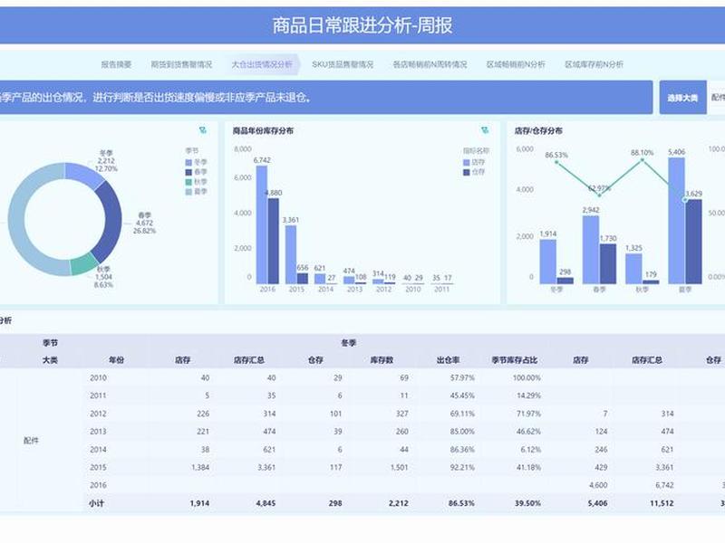725x543 pixels.
Task: Open the 区域库存前N分析 tab
Action: [x=594, y=64]
